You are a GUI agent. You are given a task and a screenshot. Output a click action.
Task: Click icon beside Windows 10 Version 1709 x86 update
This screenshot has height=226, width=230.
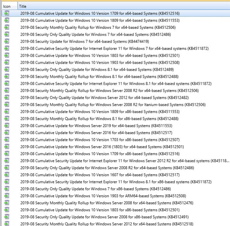(7, 154)
